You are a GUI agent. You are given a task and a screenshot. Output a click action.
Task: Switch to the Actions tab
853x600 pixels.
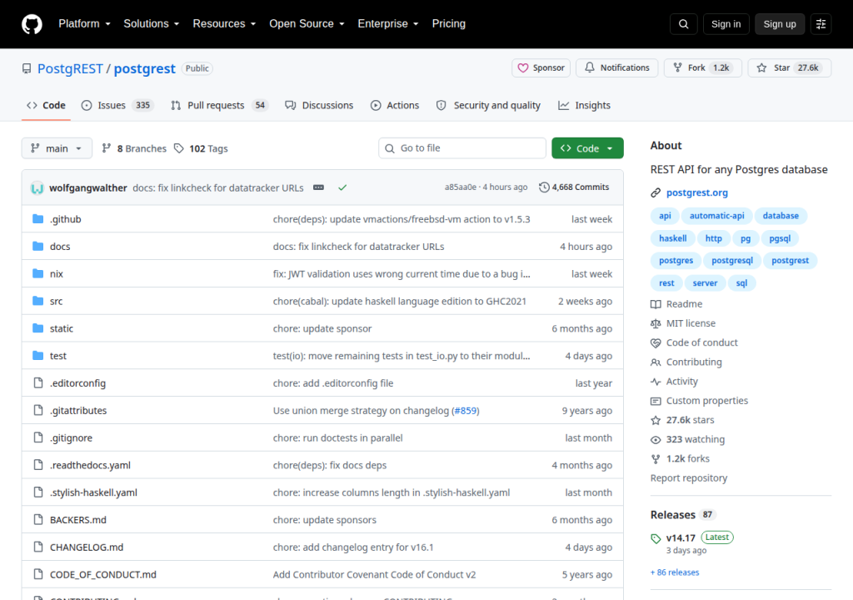(395, 105)
